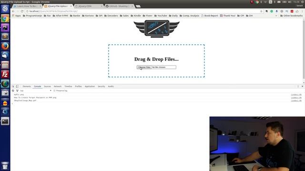Viewport: 305px width, 171px height.
Task: Select the MyPic.png console log line
Action: [19, 95]
